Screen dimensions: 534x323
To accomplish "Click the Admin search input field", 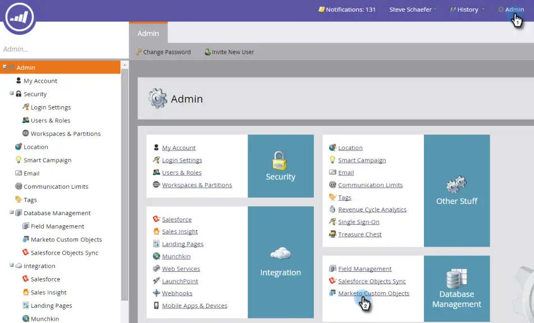I will [x=65, y=49].
